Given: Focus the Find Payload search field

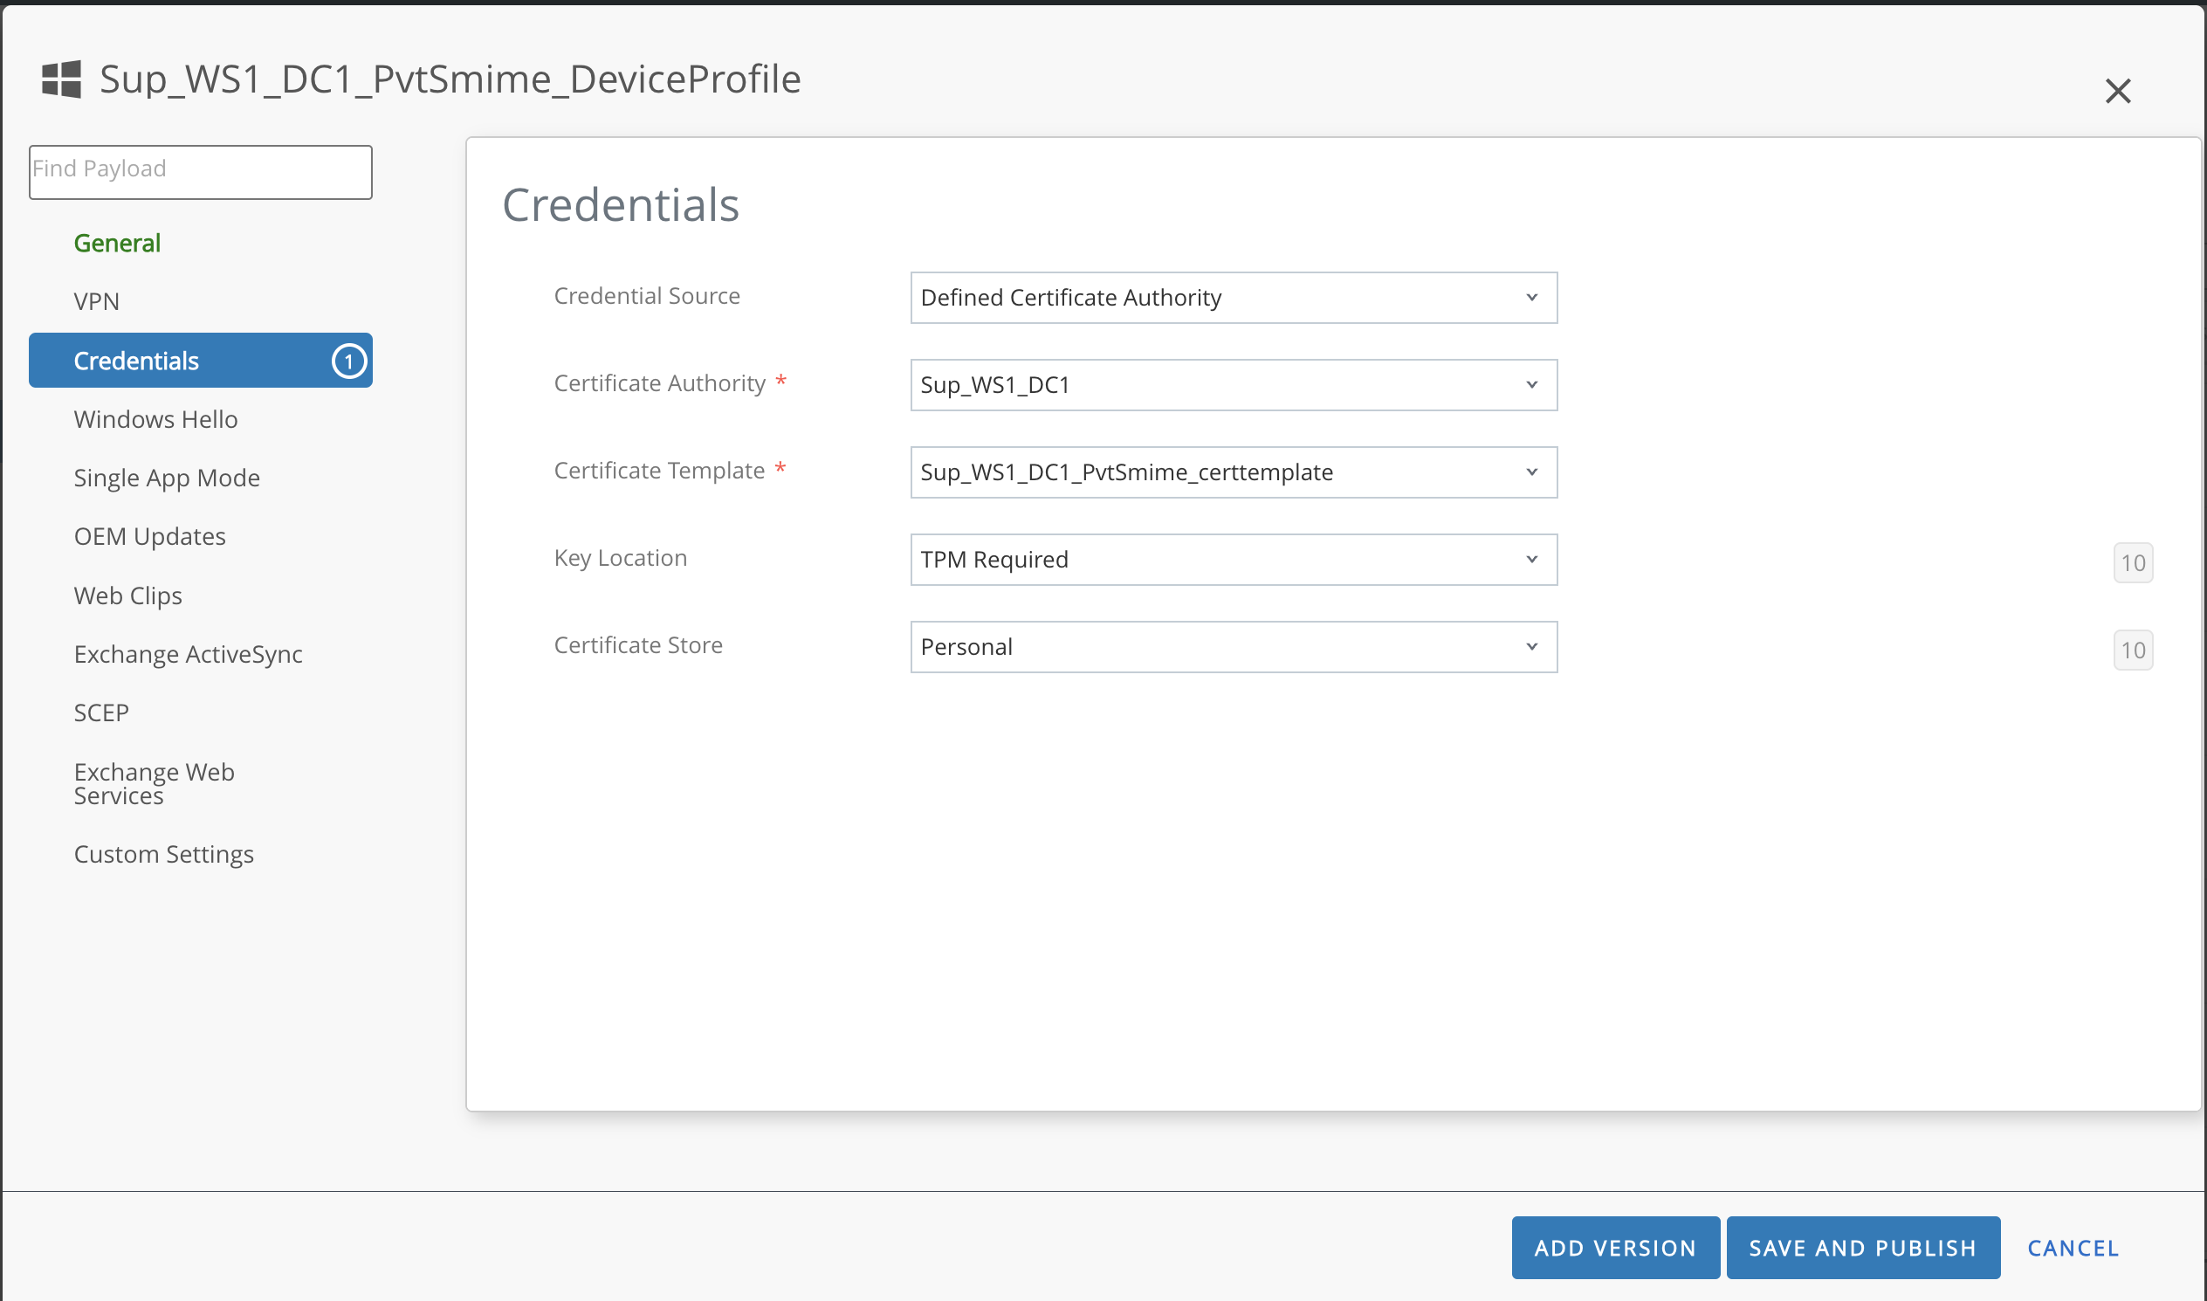Looking at the screenshot, I should point(200,172).
